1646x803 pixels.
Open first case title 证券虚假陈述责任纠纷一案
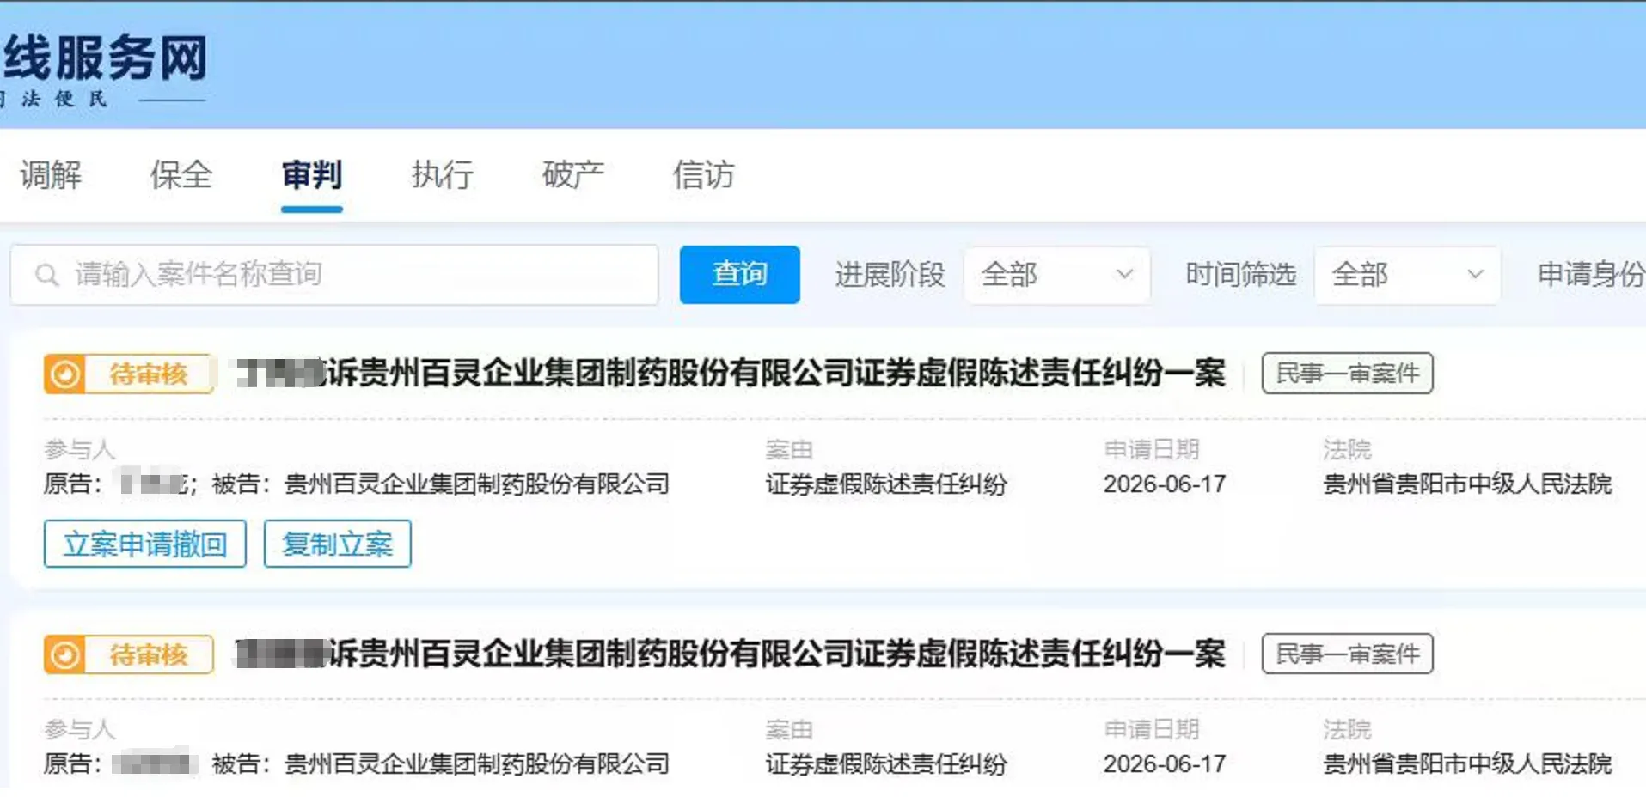[x=731, y=374]
